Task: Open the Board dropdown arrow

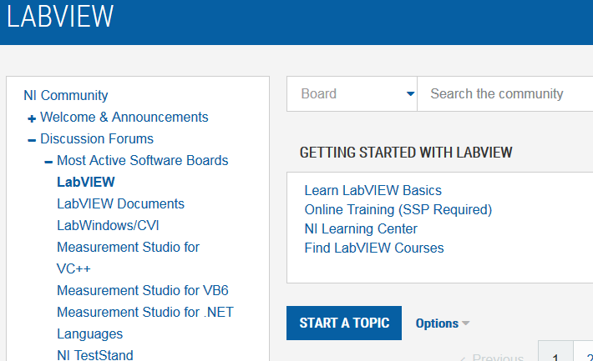Action: tap(410, 94)
